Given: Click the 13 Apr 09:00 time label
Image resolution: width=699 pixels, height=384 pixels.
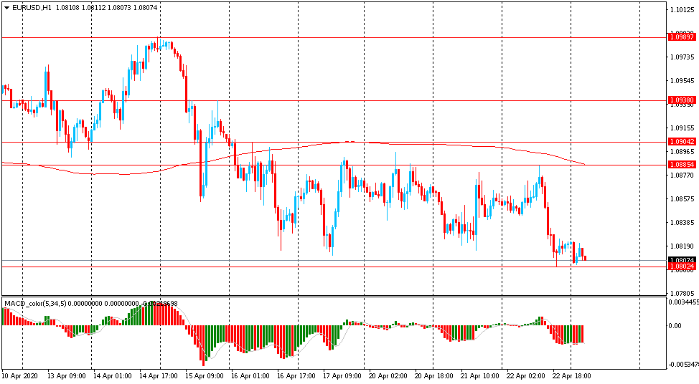Looking at the screenshot, I should [x=67, y=376].
